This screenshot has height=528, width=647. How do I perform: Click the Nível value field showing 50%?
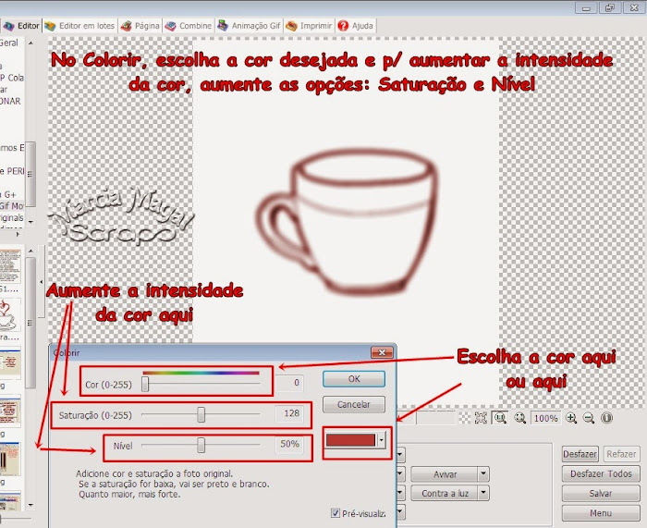(289, 444)
